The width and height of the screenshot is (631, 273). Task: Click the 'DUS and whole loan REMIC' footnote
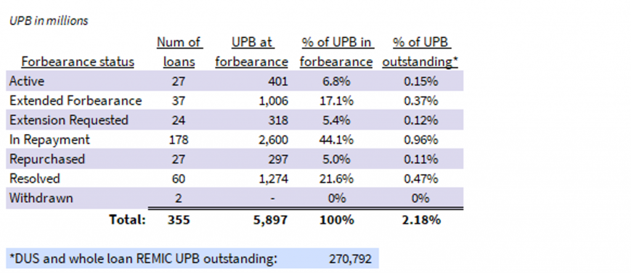[x=142, y=259]
